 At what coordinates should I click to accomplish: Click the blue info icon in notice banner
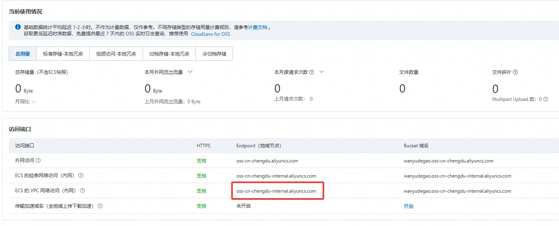18,27
